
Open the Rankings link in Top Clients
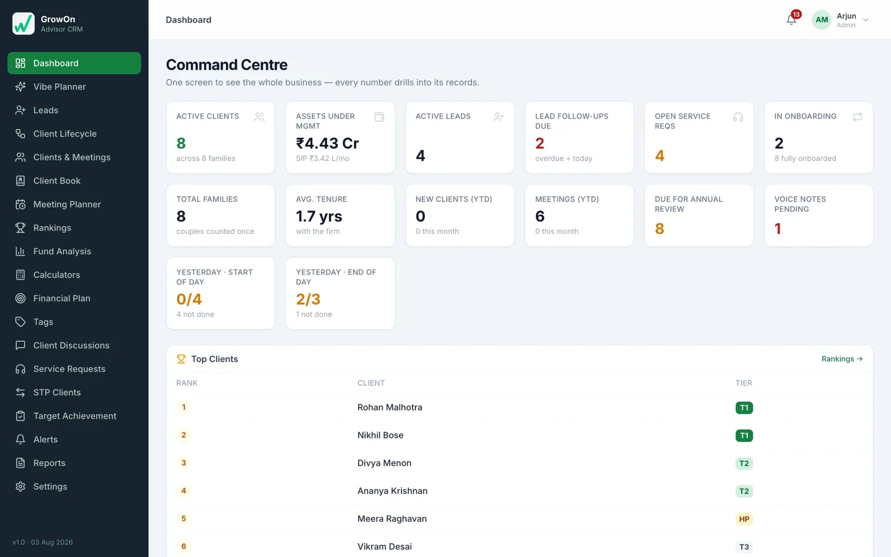coord(842,359)
